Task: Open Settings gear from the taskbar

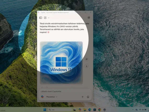Action: [x=105, y=110]
